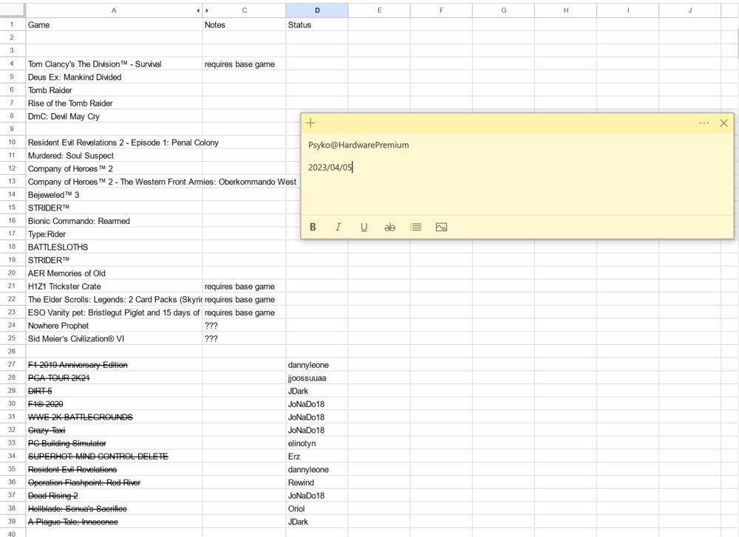This screenshot has width=739, height=537.
Task: Add a new sticky note with plus icon
Action: [x=310, y=123]
